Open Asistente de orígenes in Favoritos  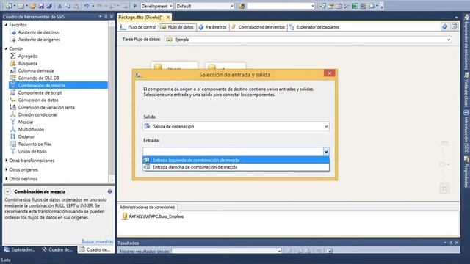[x=39, y=40]
